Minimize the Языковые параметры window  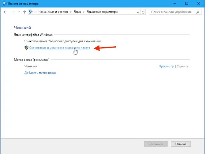pos(175,3)
